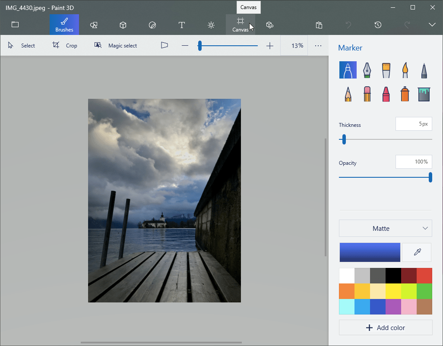Select the Spray can brush
443x346 pixels.
tap(405, 94)
